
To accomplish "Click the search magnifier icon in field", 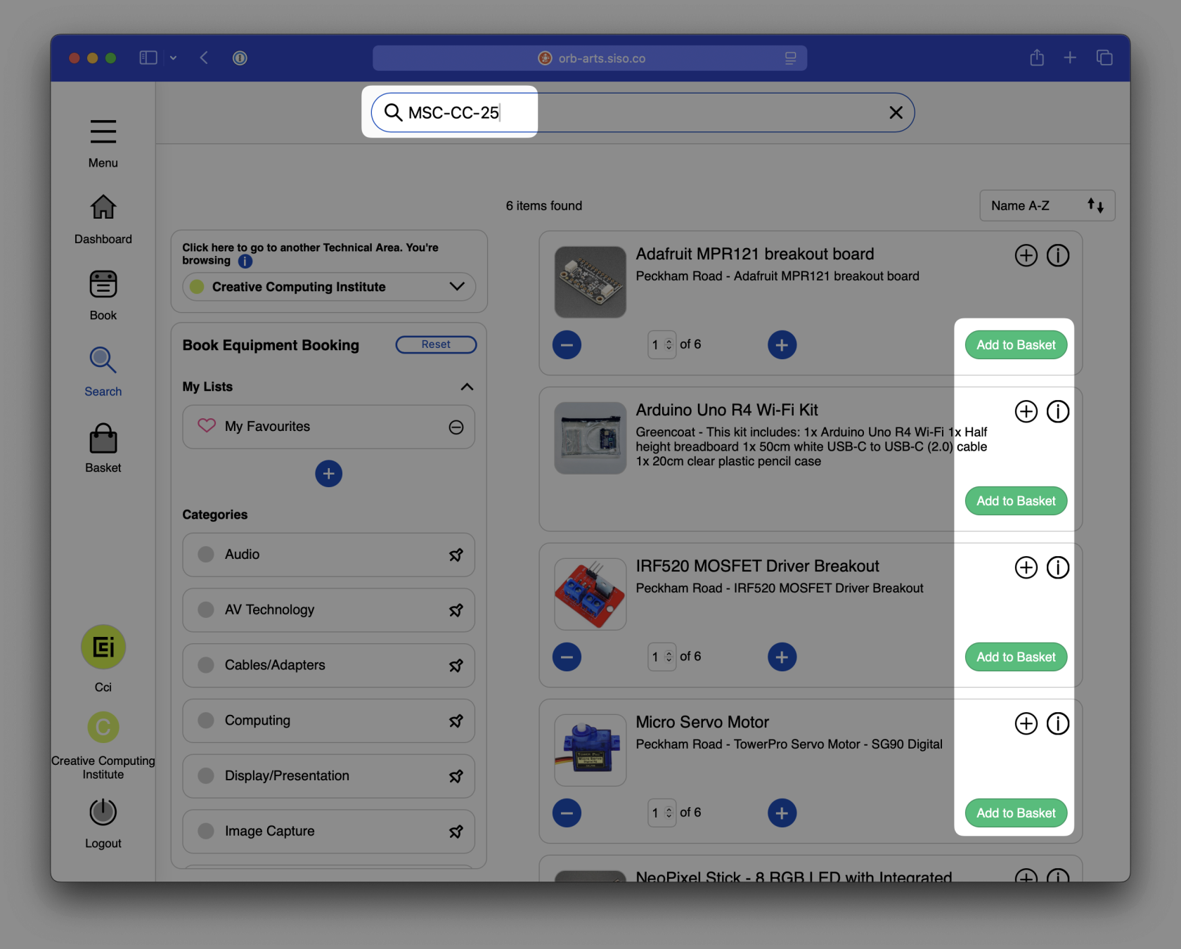I will coord(393,112).
